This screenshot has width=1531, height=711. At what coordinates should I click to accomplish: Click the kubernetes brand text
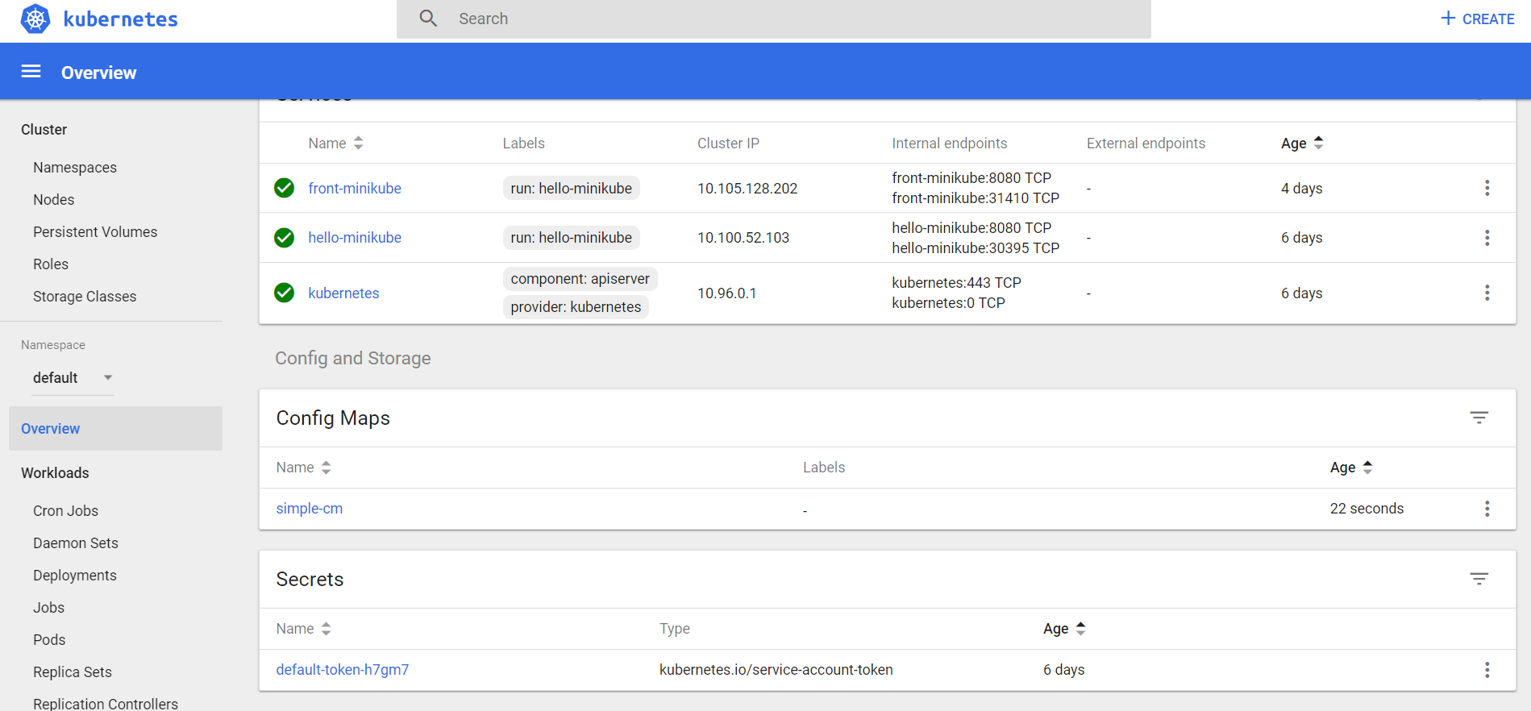click(120, 19)
